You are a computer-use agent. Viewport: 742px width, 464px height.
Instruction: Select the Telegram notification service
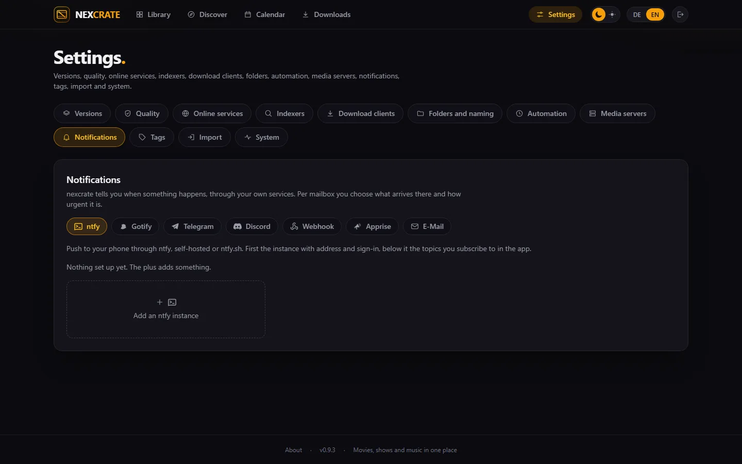point(192,226)
